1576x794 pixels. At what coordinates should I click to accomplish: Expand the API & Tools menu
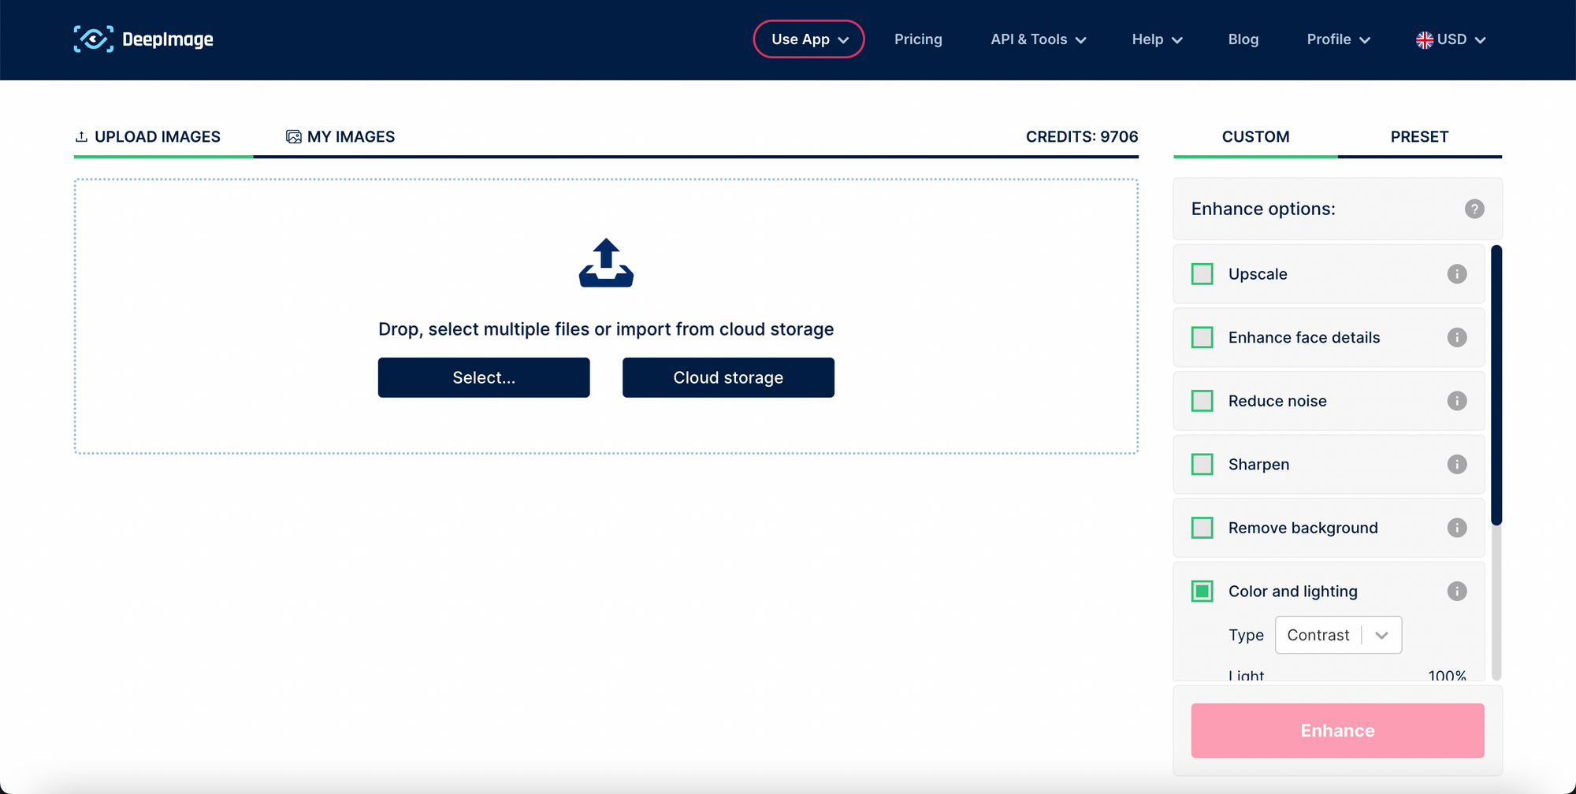[x=1038, y=39]
